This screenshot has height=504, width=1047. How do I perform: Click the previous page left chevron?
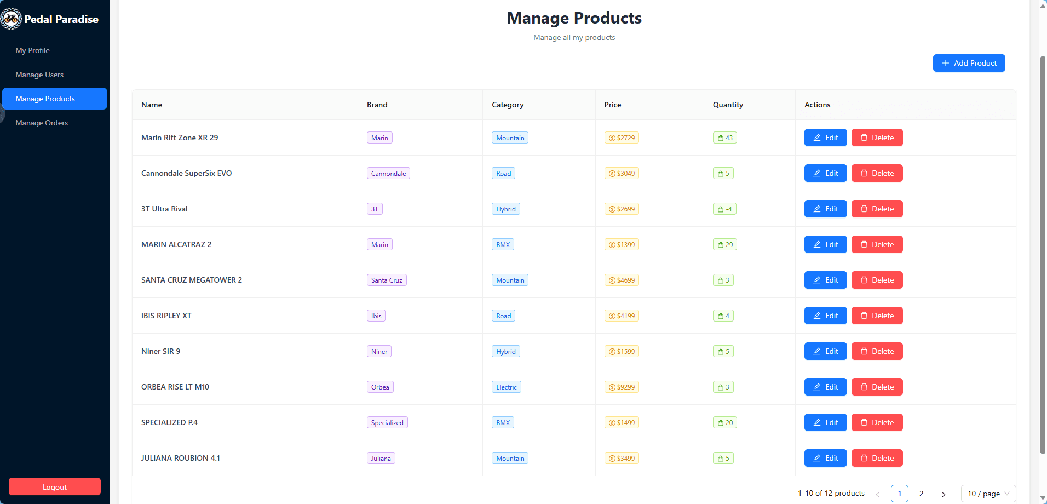click(x=877, y=494)
